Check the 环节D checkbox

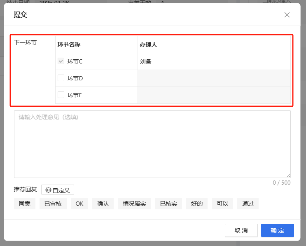click(61, 78)
